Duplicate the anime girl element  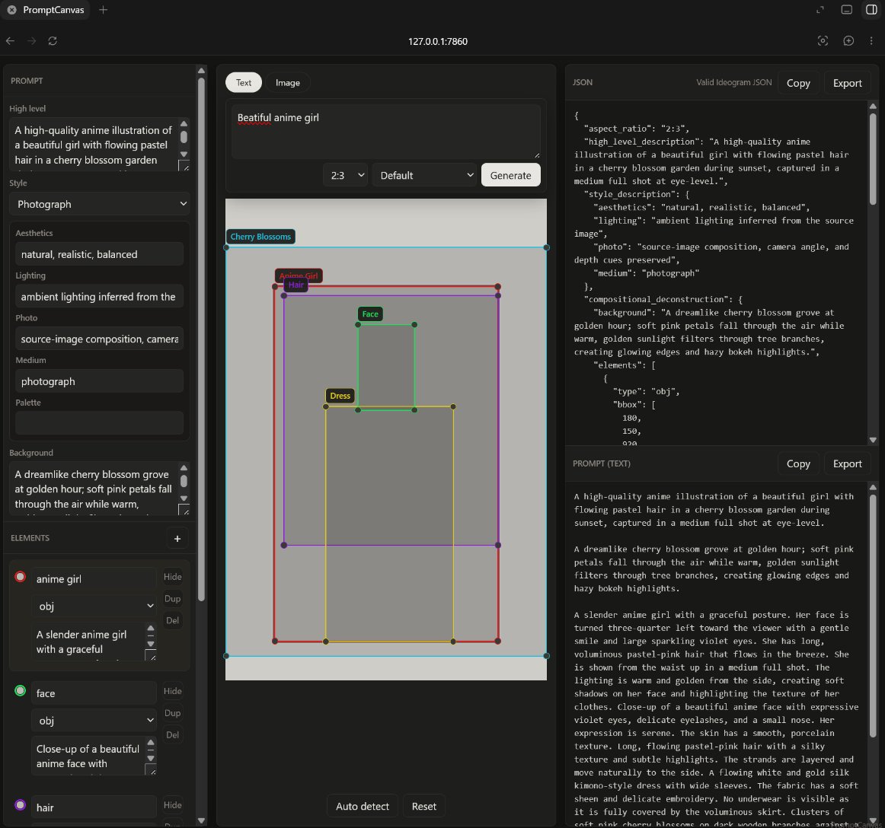coord(173,599)
